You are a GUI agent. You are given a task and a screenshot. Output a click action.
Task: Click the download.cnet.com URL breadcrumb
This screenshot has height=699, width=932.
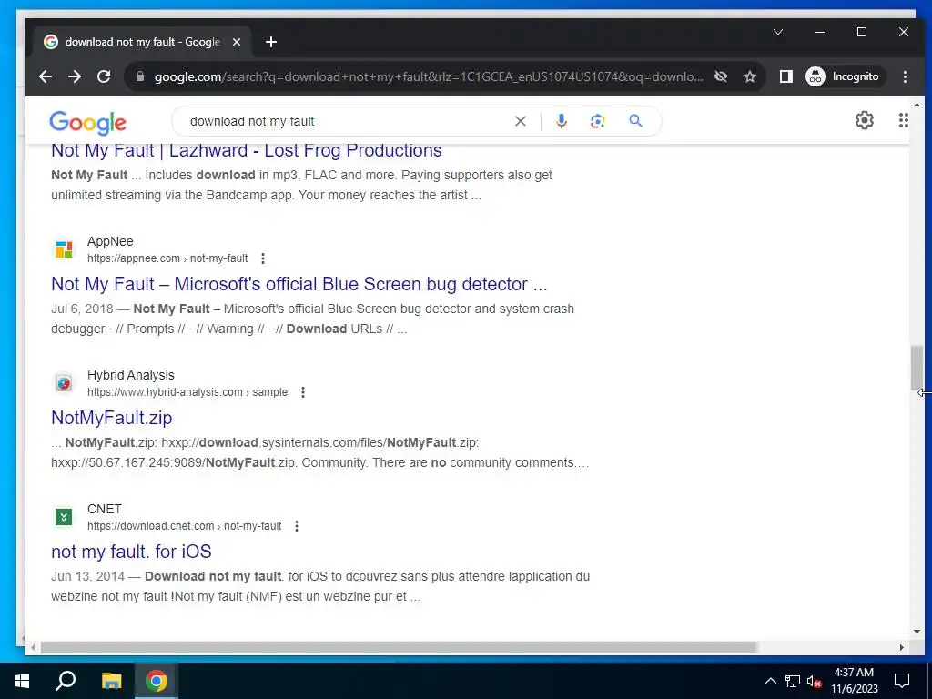point(184,526)
